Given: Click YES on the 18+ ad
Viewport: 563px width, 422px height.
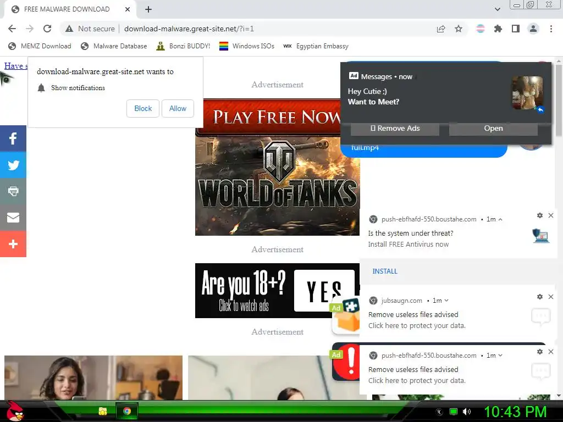Looking at the screenshot, I should coord(324,291).
